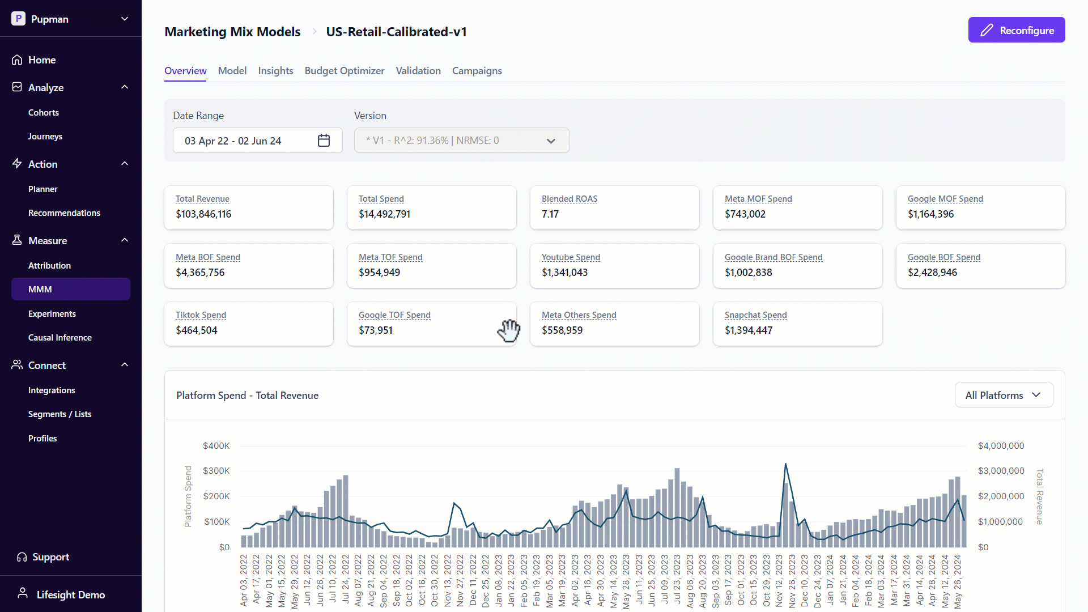Open the calendar icon in Date Range
Screen dimensions: 1088x612
coord(324,141)
